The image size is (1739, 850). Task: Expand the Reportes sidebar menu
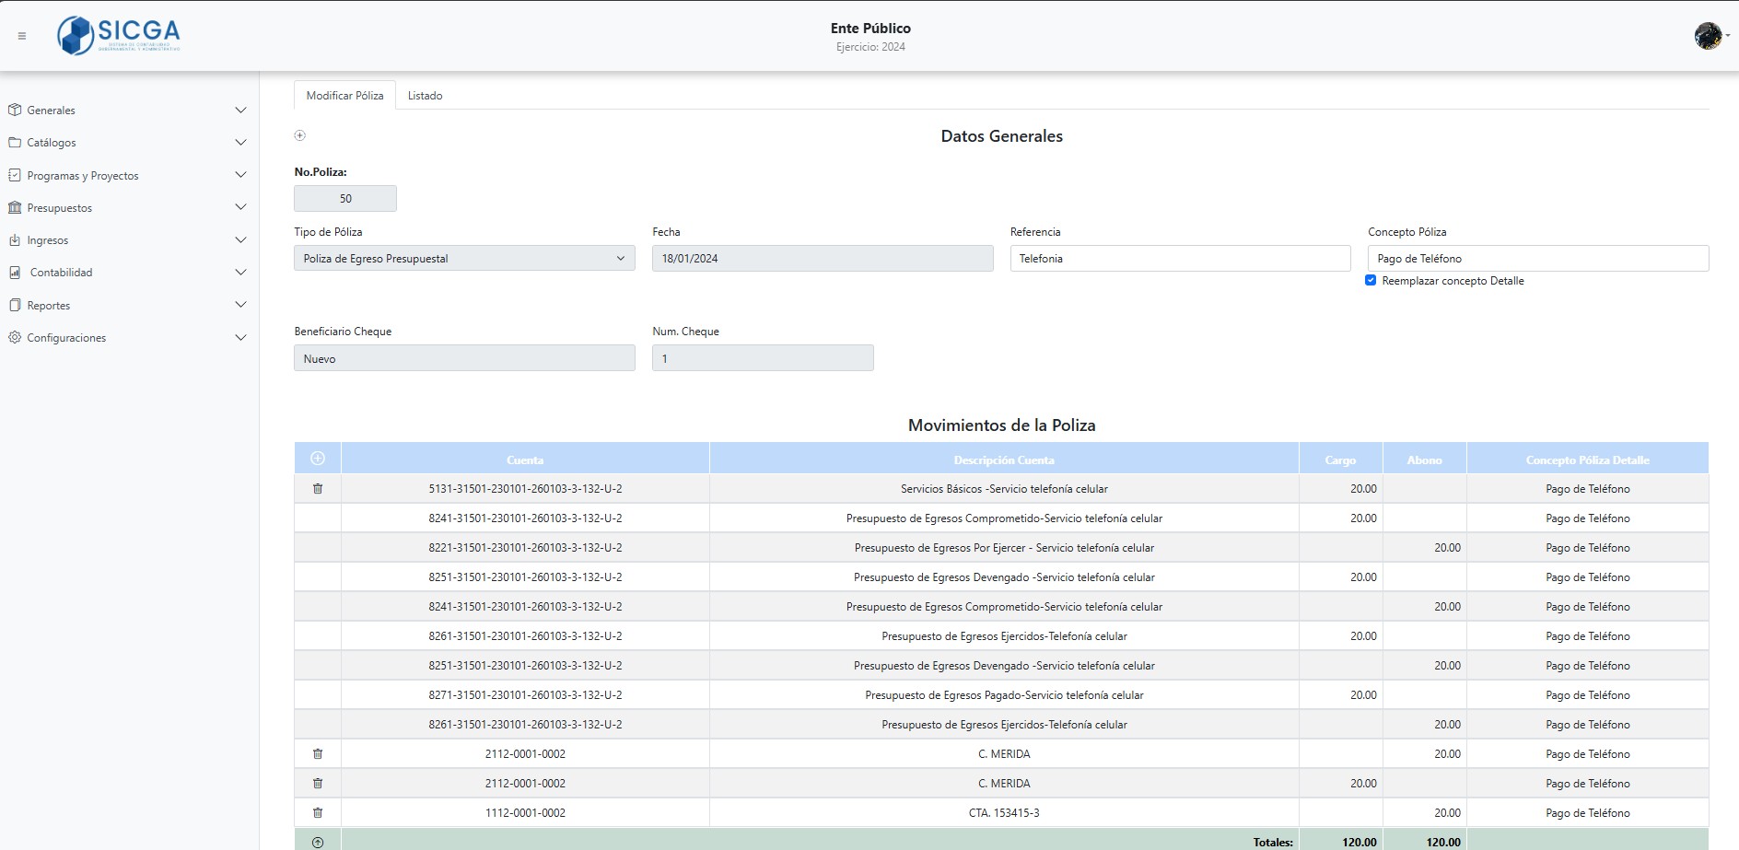[127, 306]
